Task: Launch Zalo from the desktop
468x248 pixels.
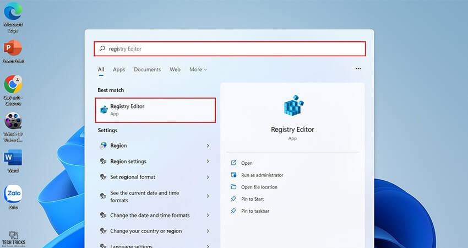Action: point(13,197)
